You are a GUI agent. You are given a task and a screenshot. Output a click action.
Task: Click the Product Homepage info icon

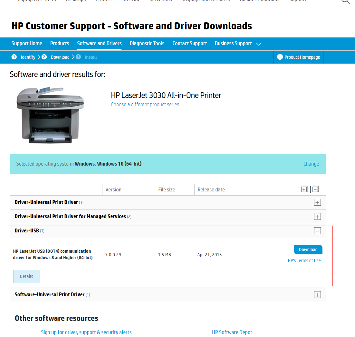coord(280,57)
